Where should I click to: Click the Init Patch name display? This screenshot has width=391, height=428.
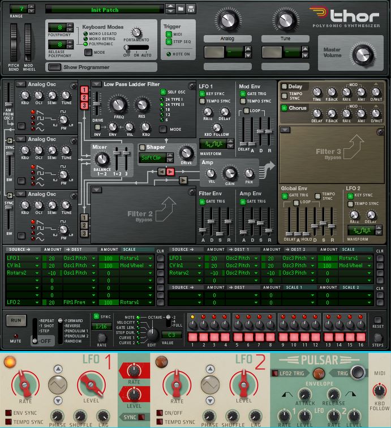point(105,10)
